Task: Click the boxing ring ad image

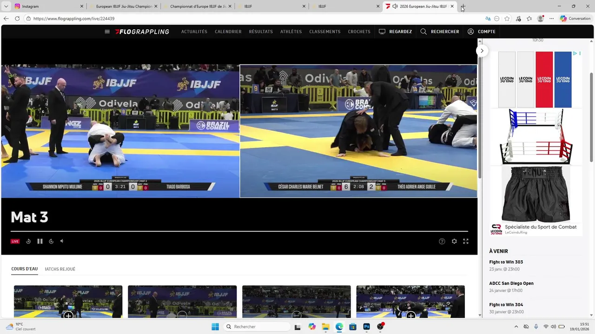Action: 536,136
